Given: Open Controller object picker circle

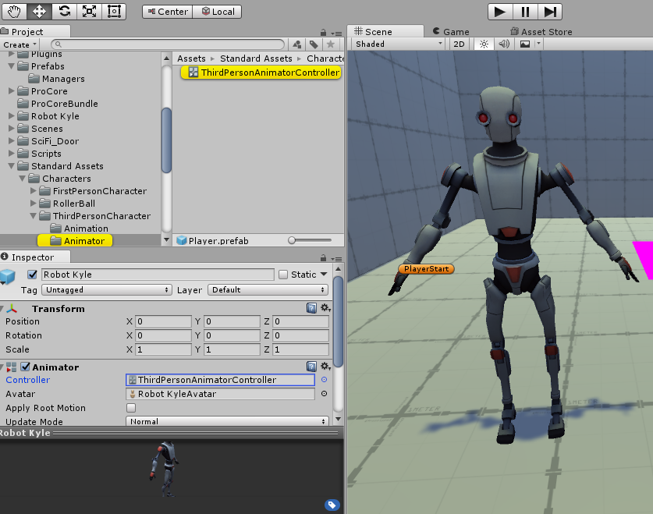Looking at the screenshot, I should point(324,380).
